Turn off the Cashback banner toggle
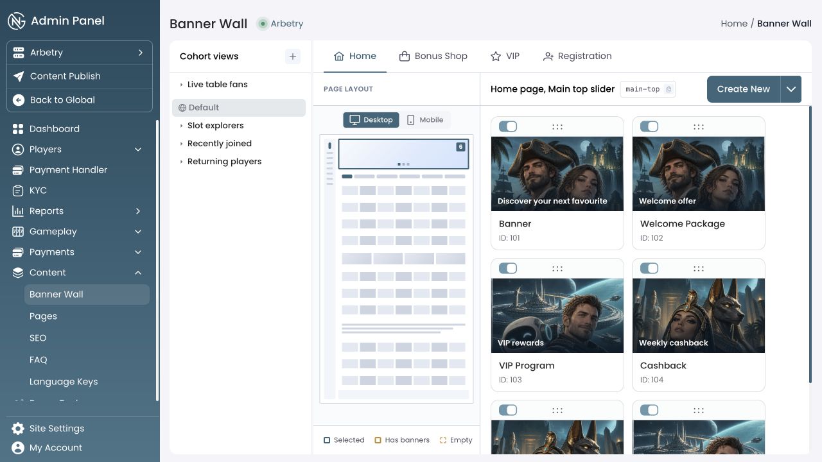822x462 pixels. tap(649, 268)
